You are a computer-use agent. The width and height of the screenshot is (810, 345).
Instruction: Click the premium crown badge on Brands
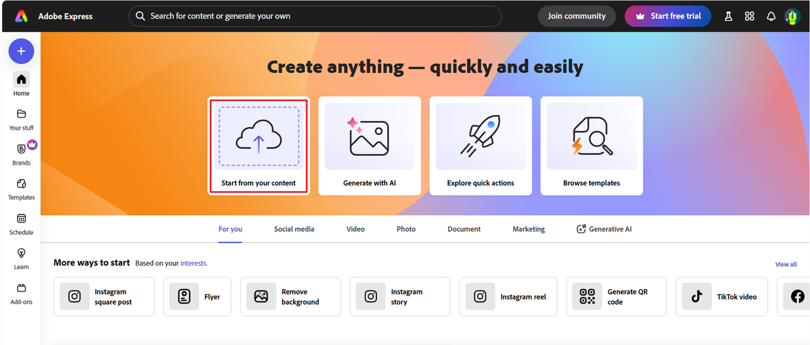pyautogui.click(x=32, y=144)
